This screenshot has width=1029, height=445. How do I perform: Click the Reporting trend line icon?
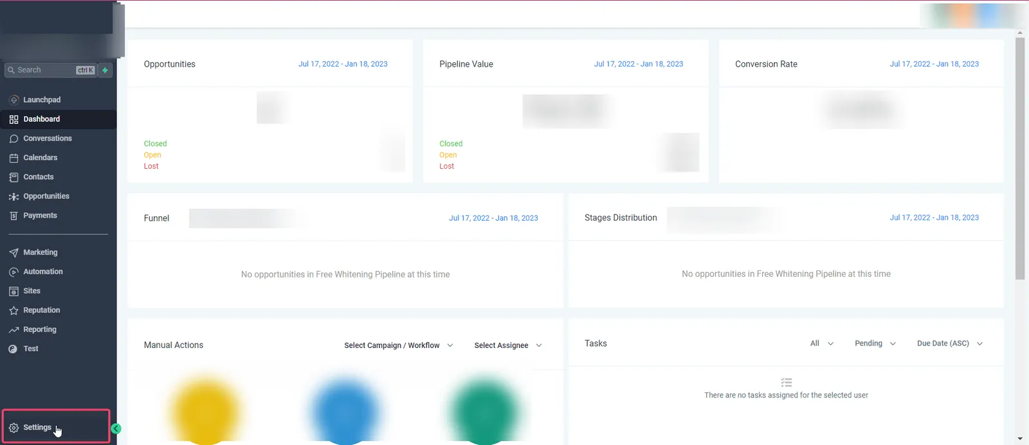[x=14, y=330]
